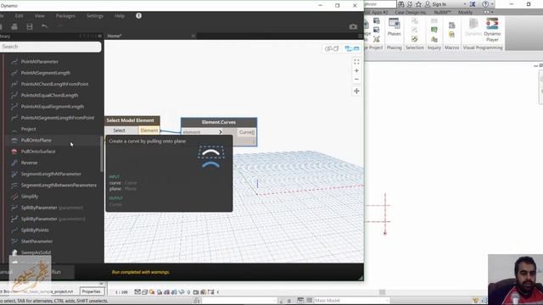The image size is (543, 305).
Task: Select PointAtSegmentLength node in library
Action: [45, 73]
